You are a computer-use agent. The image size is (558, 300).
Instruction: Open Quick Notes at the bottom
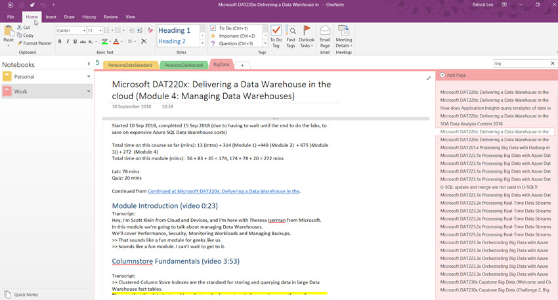22,294
